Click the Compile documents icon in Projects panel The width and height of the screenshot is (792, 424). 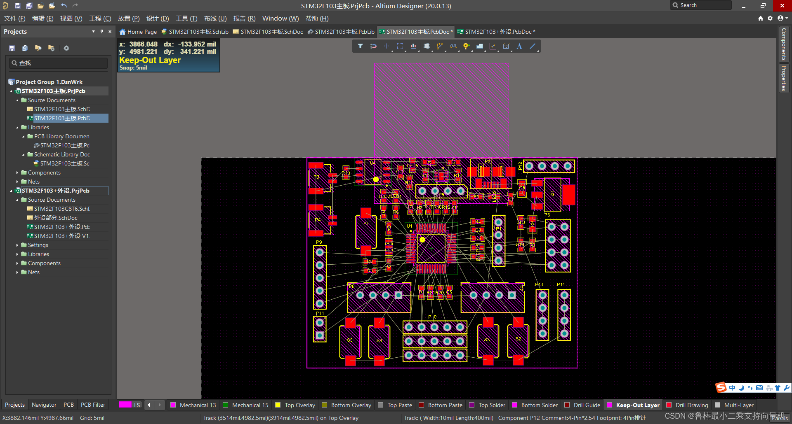click(25, 48)
